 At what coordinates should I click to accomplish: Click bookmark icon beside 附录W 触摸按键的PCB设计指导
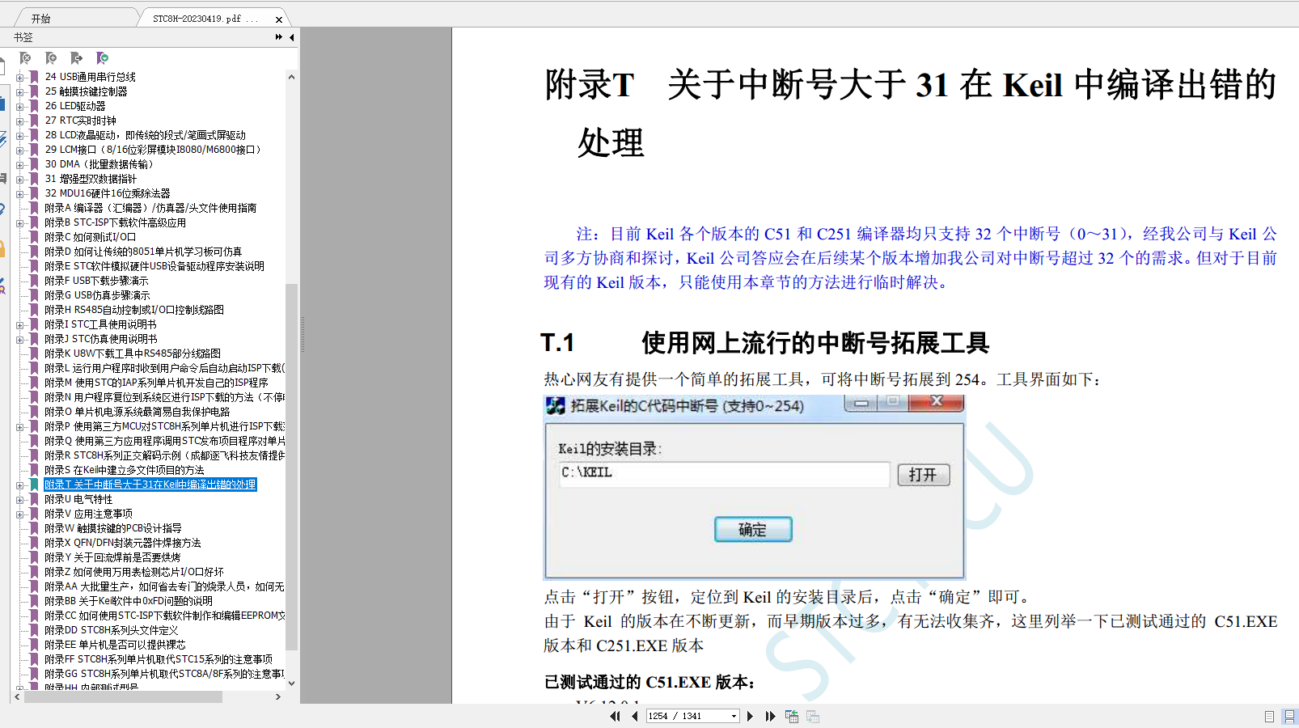tap(34, 528)
